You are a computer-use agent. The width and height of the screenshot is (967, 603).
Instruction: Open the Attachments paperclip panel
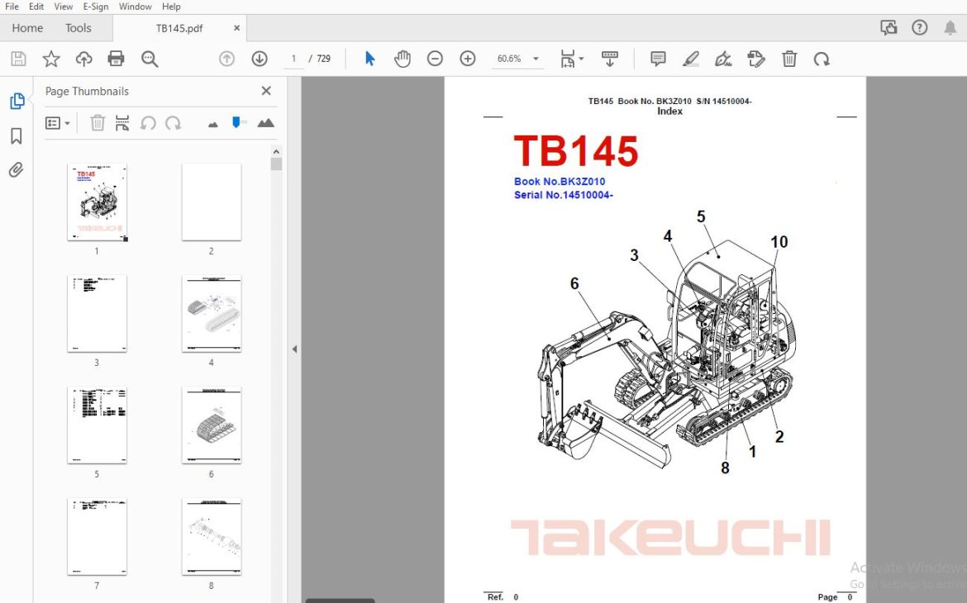tap(17, 169)
